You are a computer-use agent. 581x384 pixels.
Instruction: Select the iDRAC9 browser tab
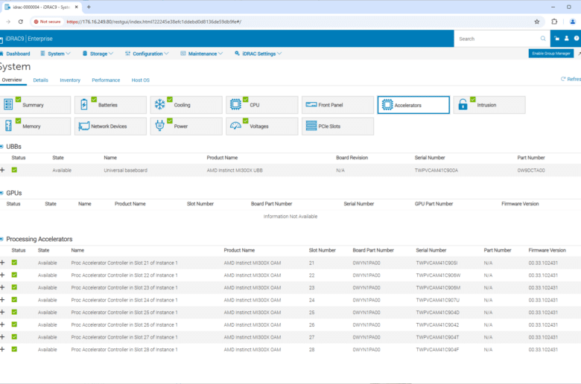point(41,7)
